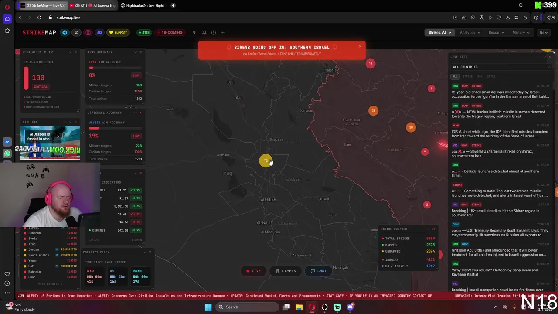Click the orange 30 strike cluster marker

(x=411, y=127)
